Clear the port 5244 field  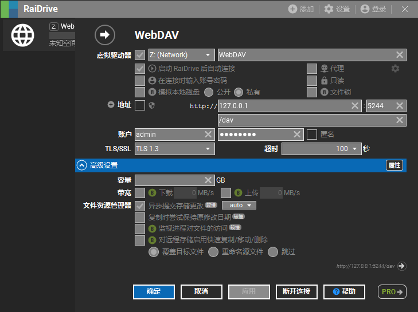click(x=400, y=106)
